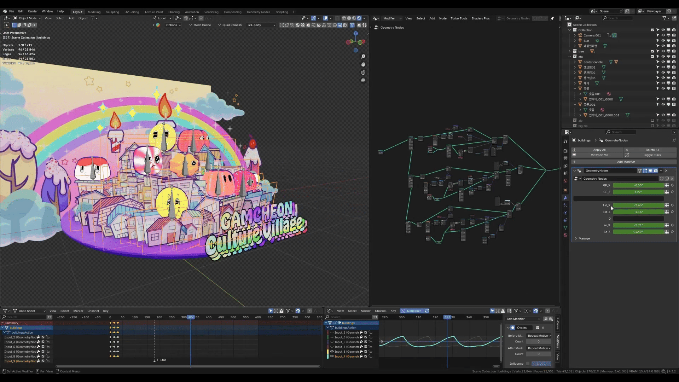Toggle Input_3 mute checkbox in dope sheet

[43, 342]
